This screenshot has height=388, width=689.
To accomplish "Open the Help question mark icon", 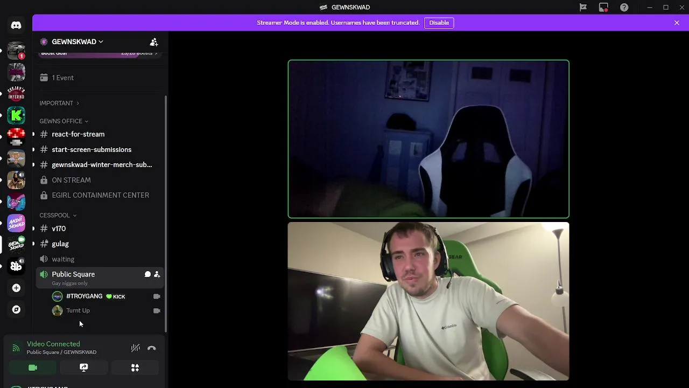I will pyautogui.click(x=624, y=7).
